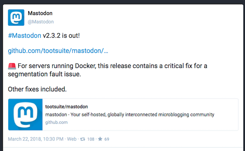Click the red siren emoji
The width and height of the screenshot is (245, 151).
tap(12, 66)
